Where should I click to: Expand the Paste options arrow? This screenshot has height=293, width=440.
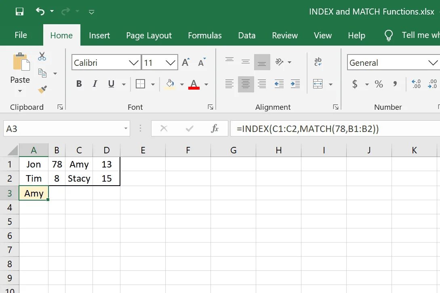point(20,91)
